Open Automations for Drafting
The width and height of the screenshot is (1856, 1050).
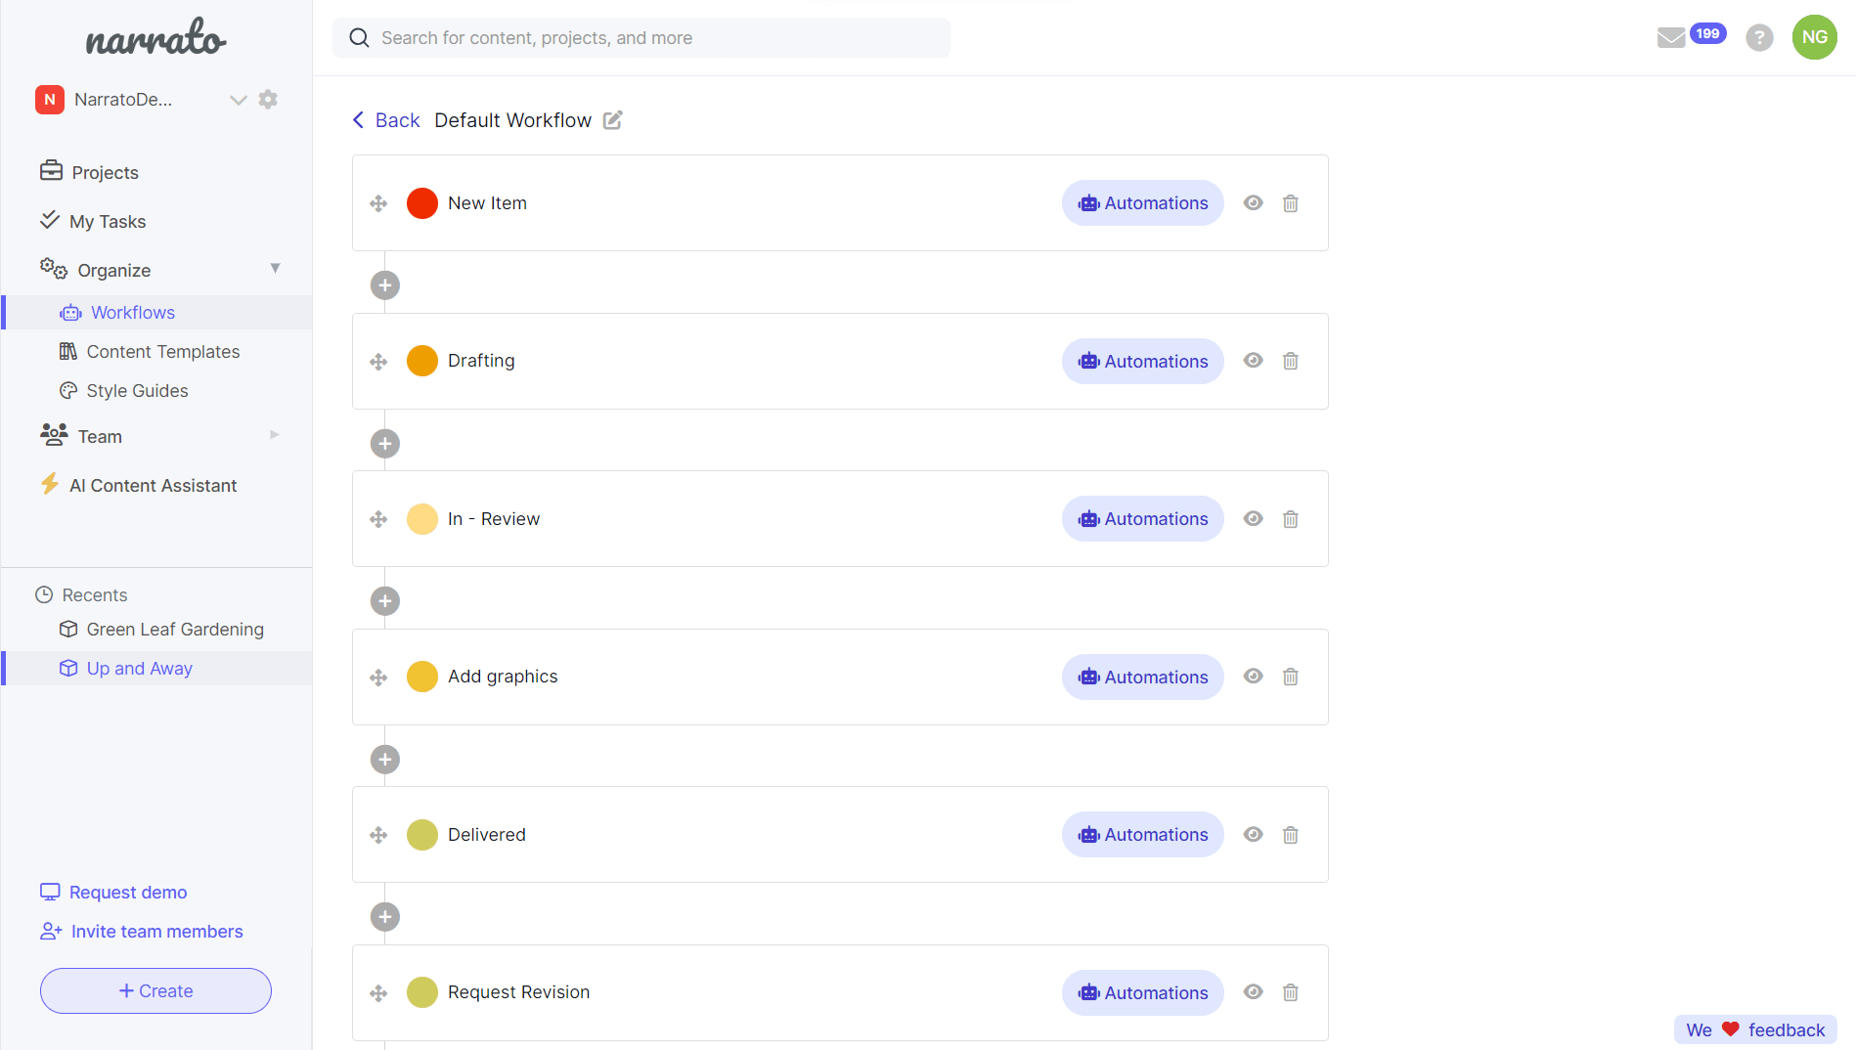pyautogui.click(x=1143, y=361)
